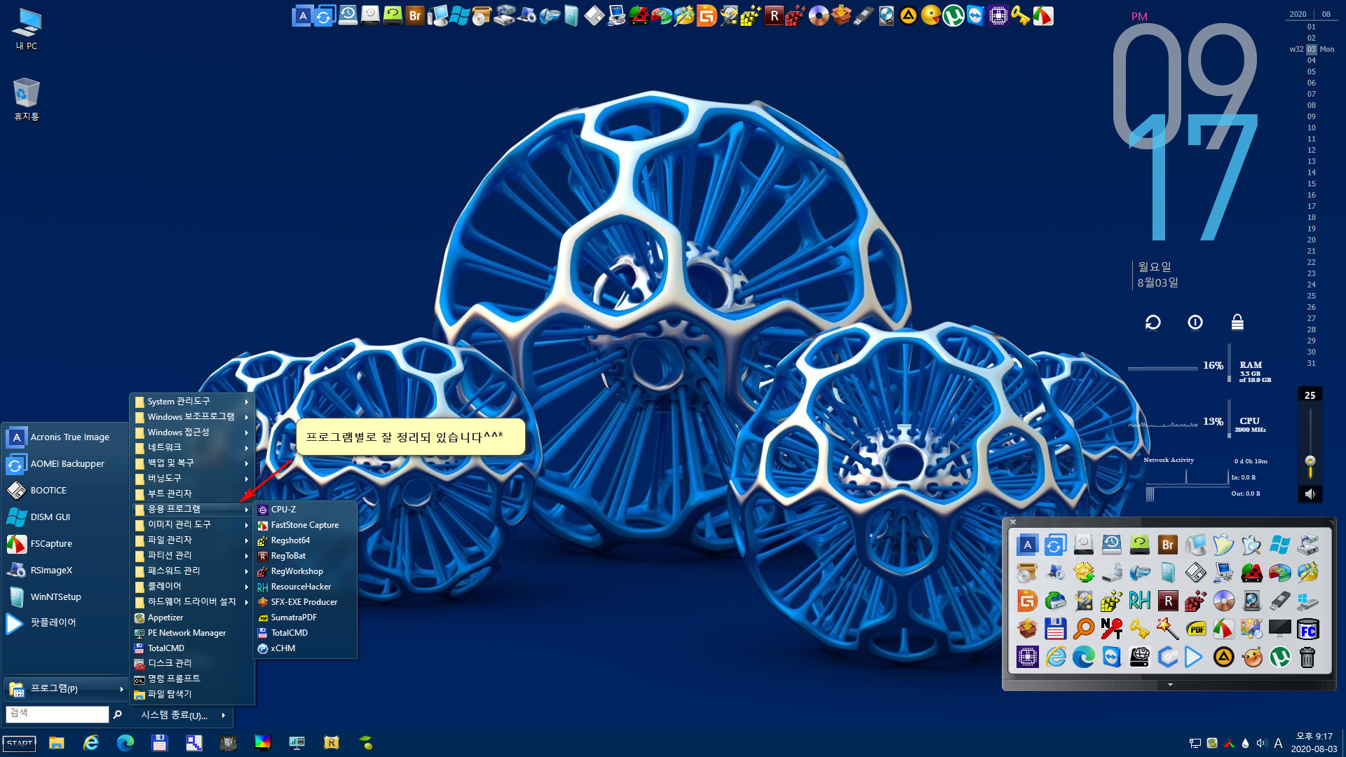Launch AOMEI Backupper from start menu
Image resolution: width=1346 pixels, height=757 pixels.
point(66,464)
